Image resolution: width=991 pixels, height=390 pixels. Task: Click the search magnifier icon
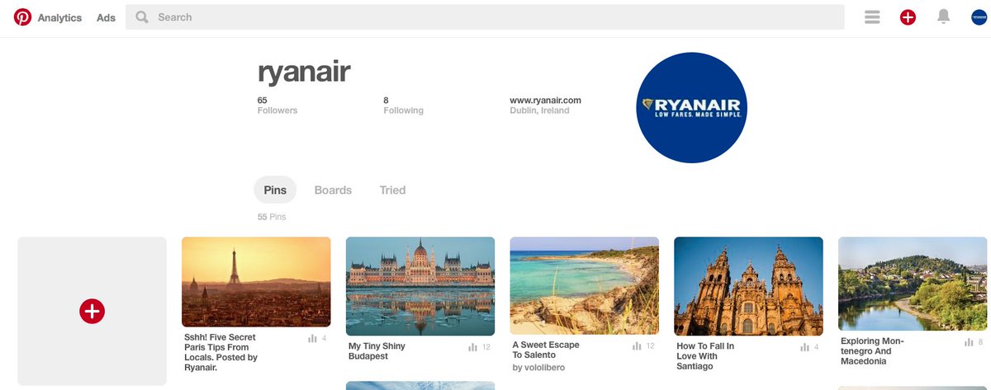point(142,17)
